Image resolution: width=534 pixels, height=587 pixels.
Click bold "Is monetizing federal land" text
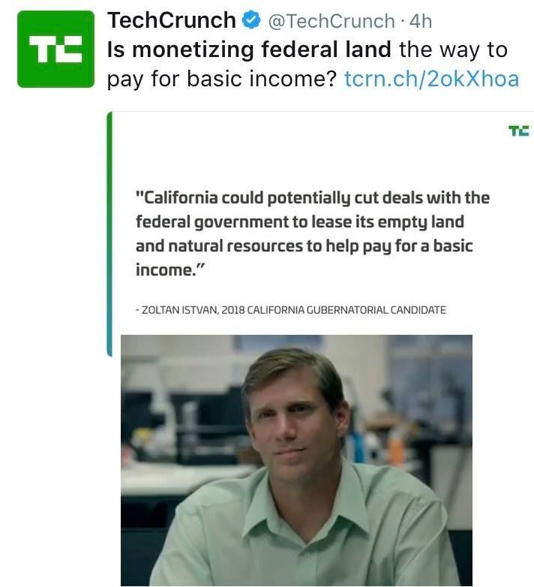[x=249, y=50]
